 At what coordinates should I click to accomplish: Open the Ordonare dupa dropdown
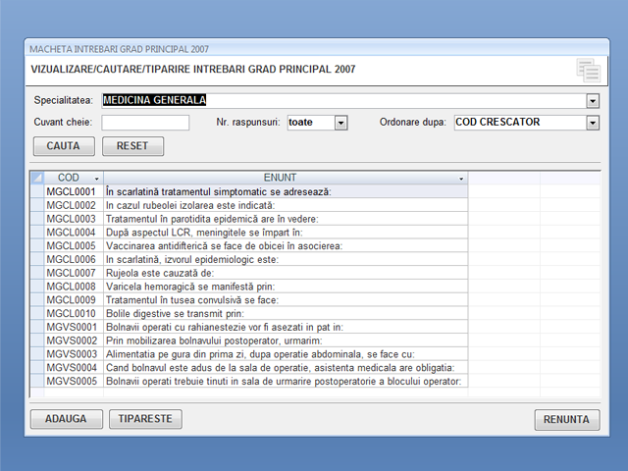click(592, 123)
